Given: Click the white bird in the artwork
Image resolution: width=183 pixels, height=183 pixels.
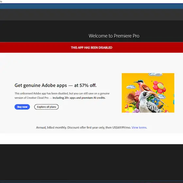Looking at the screenshot, I should point(149,102).
